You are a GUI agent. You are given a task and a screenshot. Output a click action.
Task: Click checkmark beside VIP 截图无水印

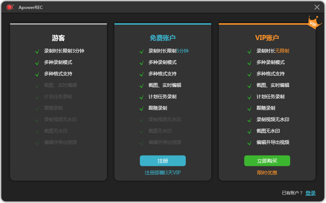click(249, 131)
